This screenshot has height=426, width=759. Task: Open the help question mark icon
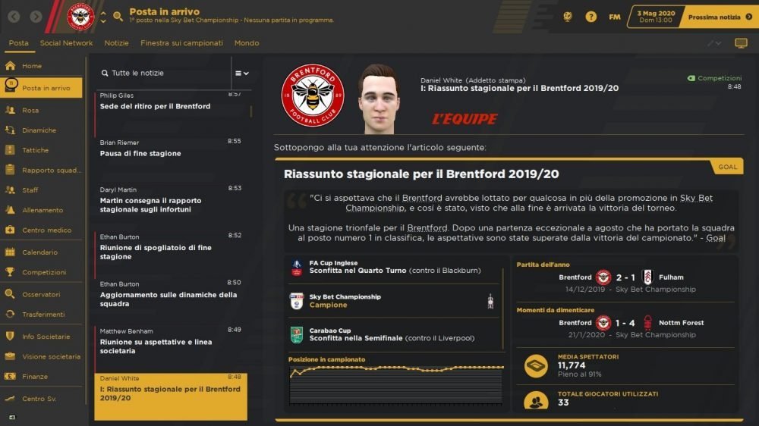click(591, 17)
